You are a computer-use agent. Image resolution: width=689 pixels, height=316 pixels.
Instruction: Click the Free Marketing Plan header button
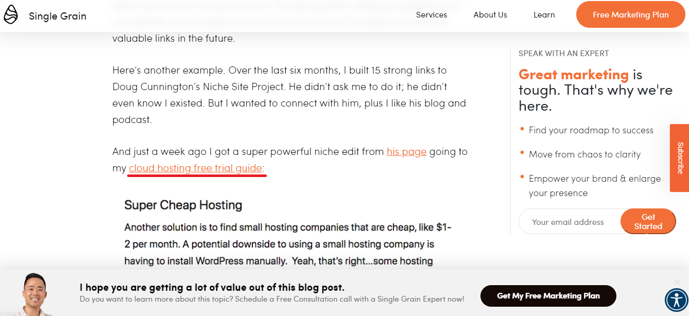630,14
